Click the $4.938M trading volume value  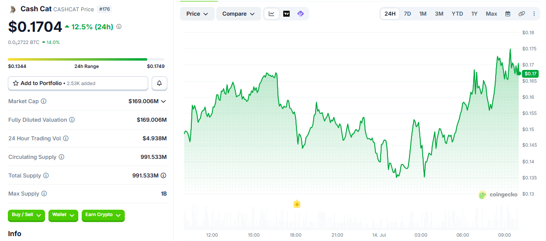[x=155, y=138]
